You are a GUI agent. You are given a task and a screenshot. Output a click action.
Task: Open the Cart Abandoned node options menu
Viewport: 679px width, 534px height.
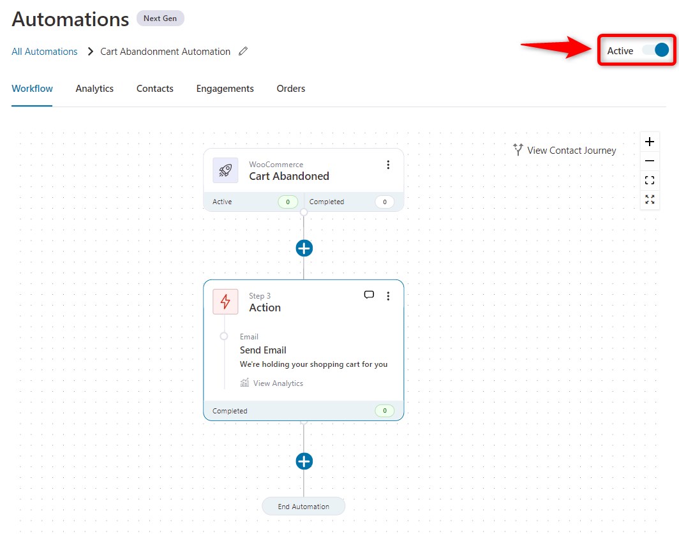click(388, 165)
